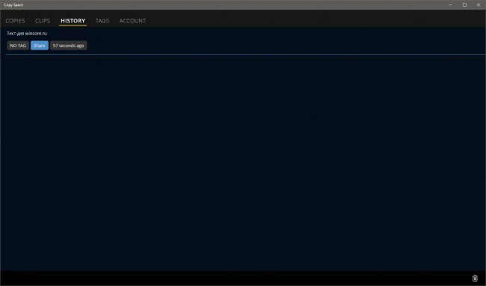Minimize the Copy Space window

[x=450, y=5]
